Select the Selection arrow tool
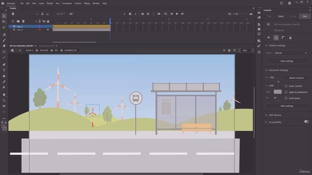The height and width of the screenshot is (175, 312). pyautogui.click(x=4, y=16)
